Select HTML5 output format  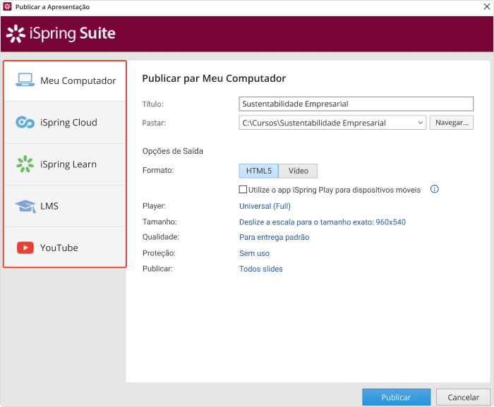click(x=259, y=171)
